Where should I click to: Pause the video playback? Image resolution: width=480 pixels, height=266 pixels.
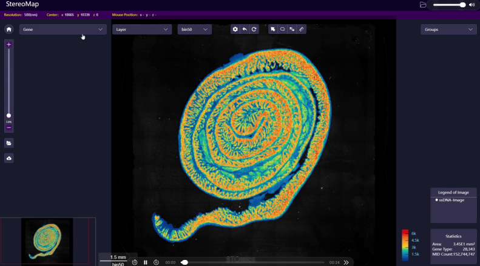(146, 262)
